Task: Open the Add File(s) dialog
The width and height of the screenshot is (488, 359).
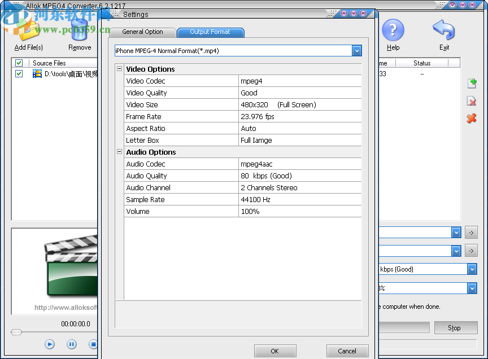Action: pos(28,31)
